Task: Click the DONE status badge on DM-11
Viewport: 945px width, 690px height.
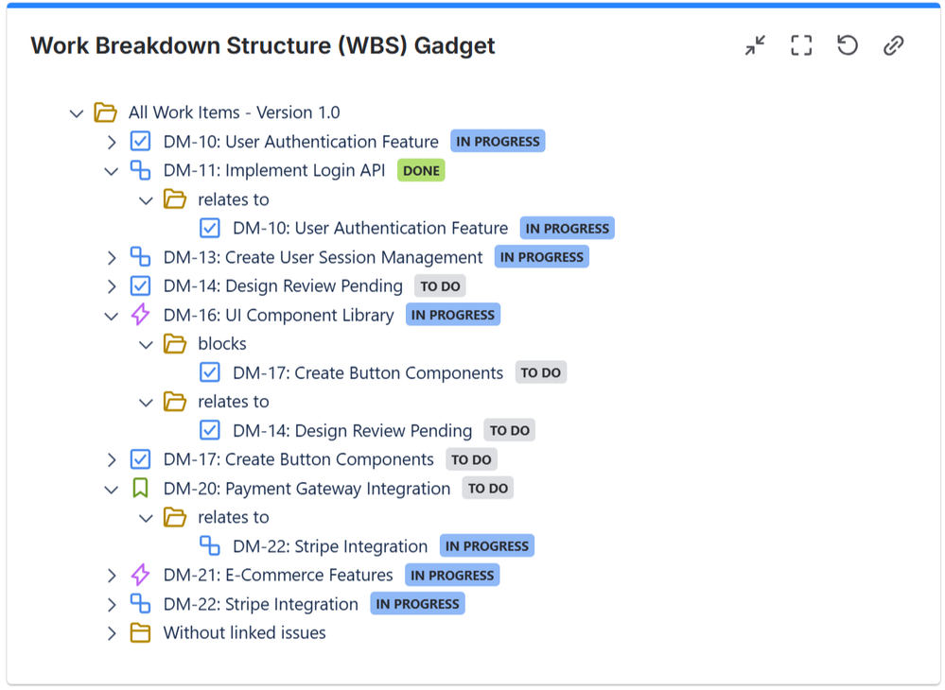Action: [420, 170]
